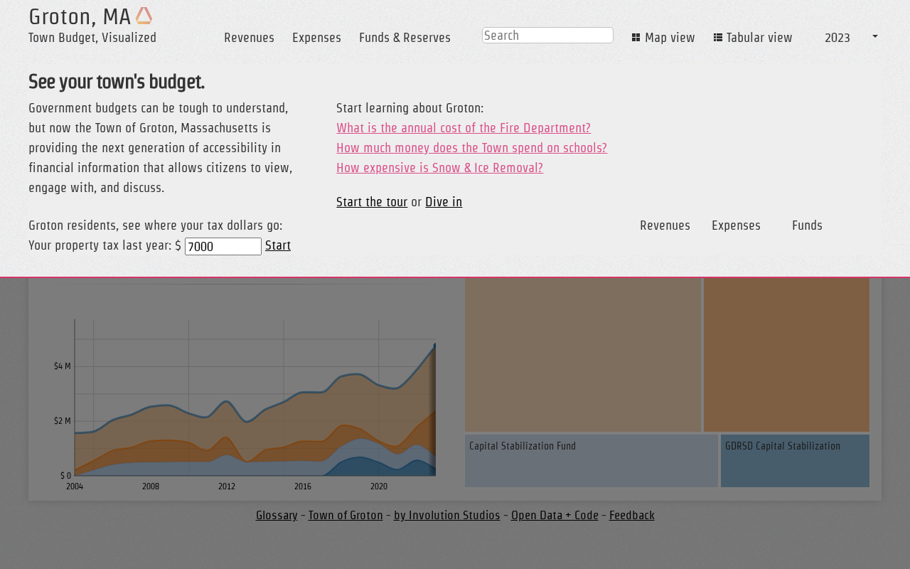Open Expenses in the top navigation

pyautogui.click(x=316, y=38)
